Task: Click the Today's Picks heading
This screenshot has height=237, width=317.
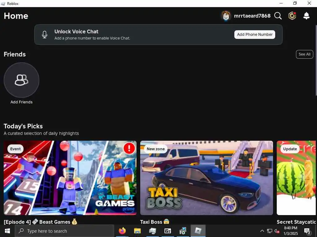Action: 23,126
